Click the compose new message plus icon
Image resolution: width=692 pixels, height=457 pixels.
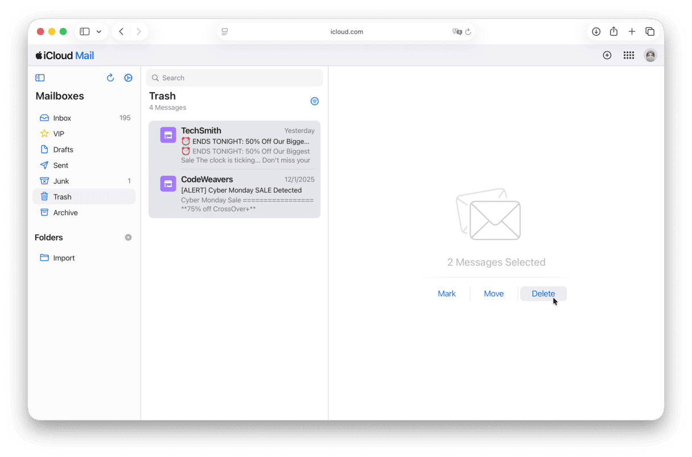pyautogui.click(x=607, y=55)
